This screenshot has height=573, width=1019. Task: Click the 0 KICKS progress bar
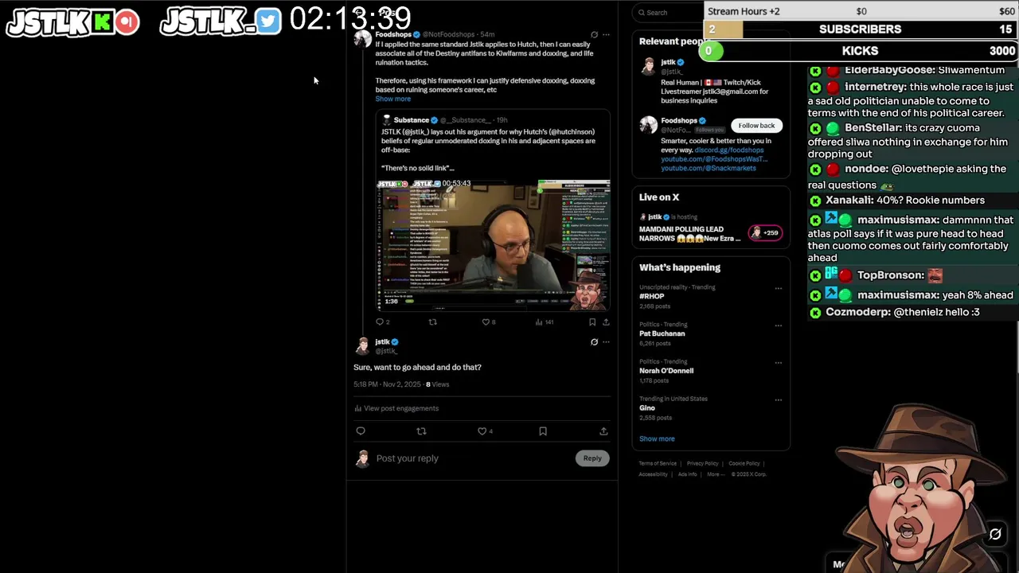(x=860, y=50)
